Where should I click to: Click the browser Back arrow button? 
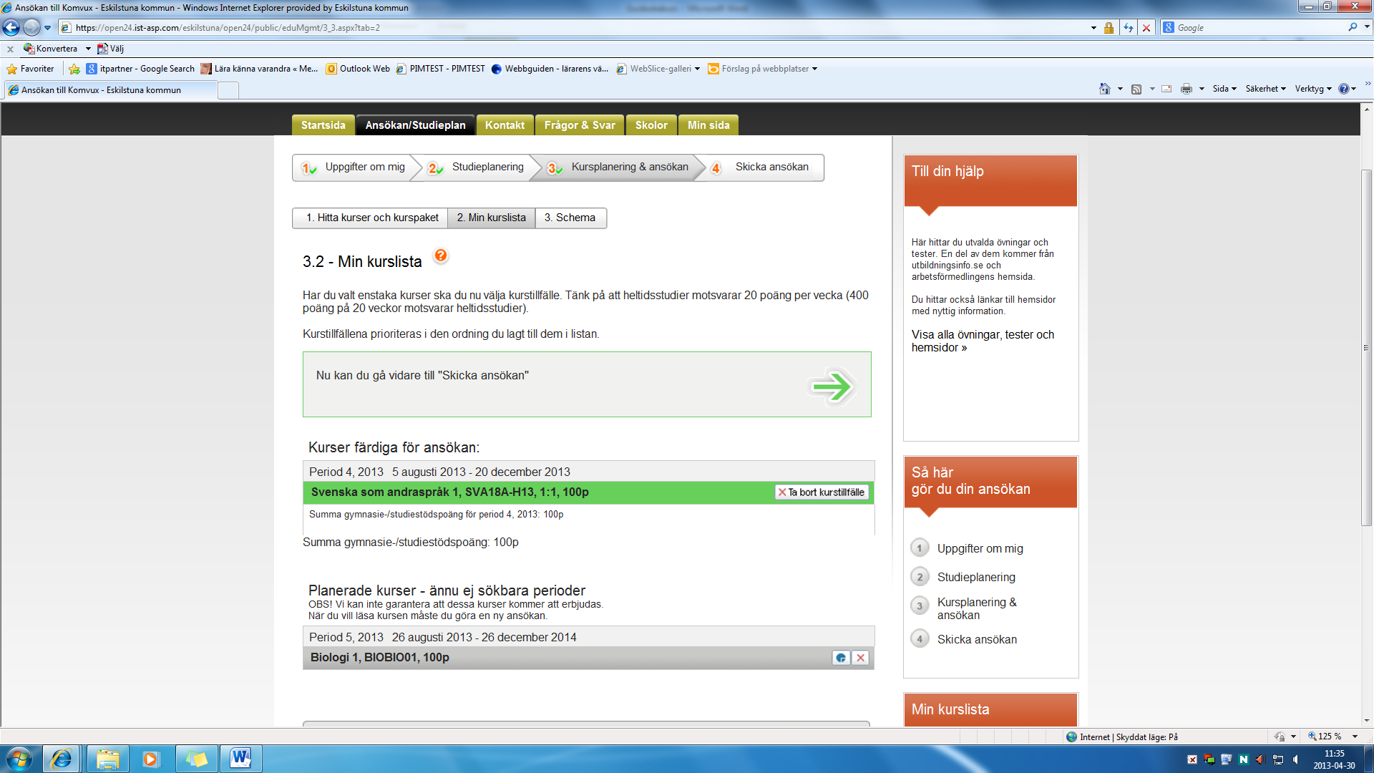[x=11, y=27]
